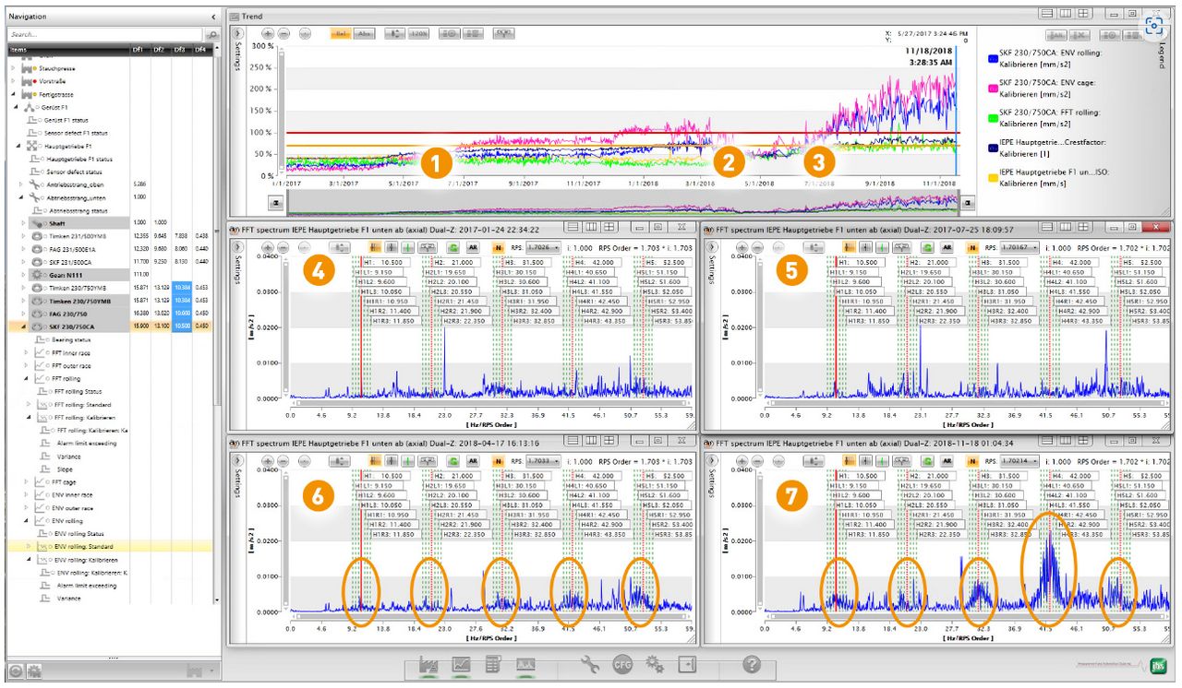The width and height of the screenshot is (1182, 688).
Task: Collapse the Navigation panel with the chevron
Action: 213,17
